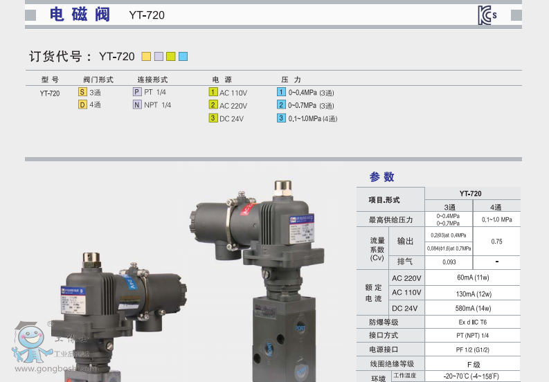Click code box 1 beside AC 110V
Image resolution: width=549 pixels, height=382 pixels.
pos(213,92)
